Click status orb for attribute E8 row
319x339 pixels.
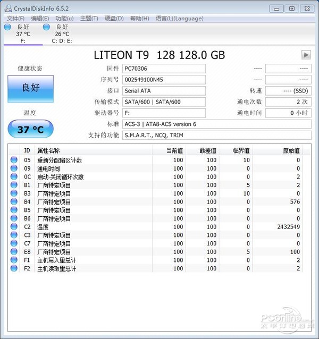coord(14,251)
